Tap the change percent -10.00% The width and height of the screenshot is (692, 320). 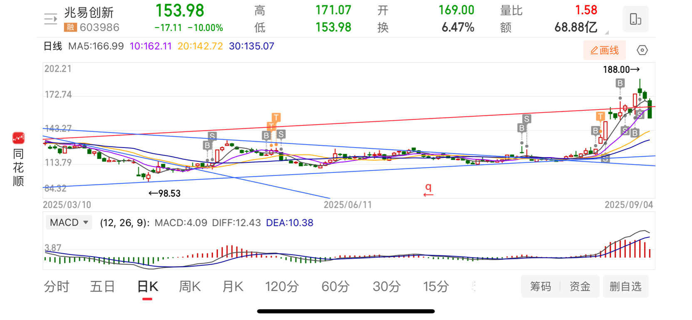(205, 28)
